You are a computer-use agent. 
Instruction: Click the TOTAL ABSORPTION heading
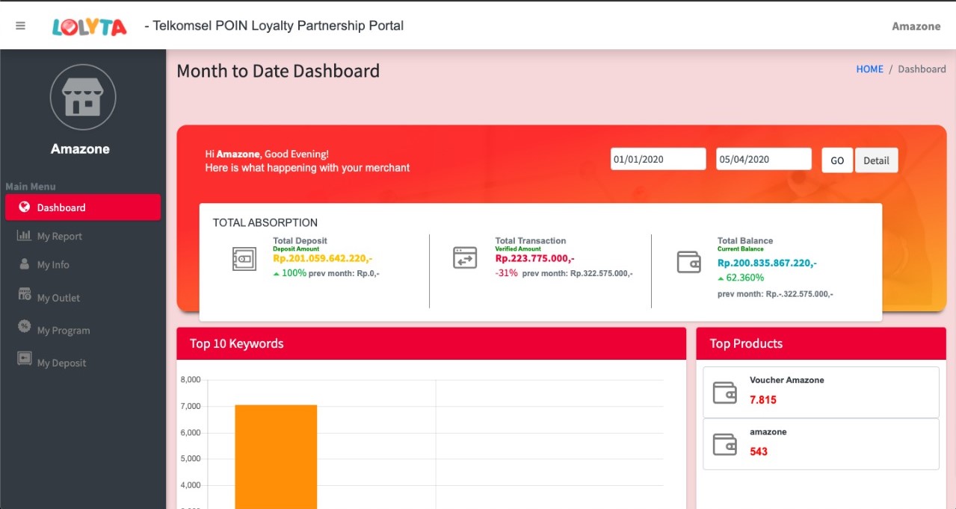click(x=265, y=222)
